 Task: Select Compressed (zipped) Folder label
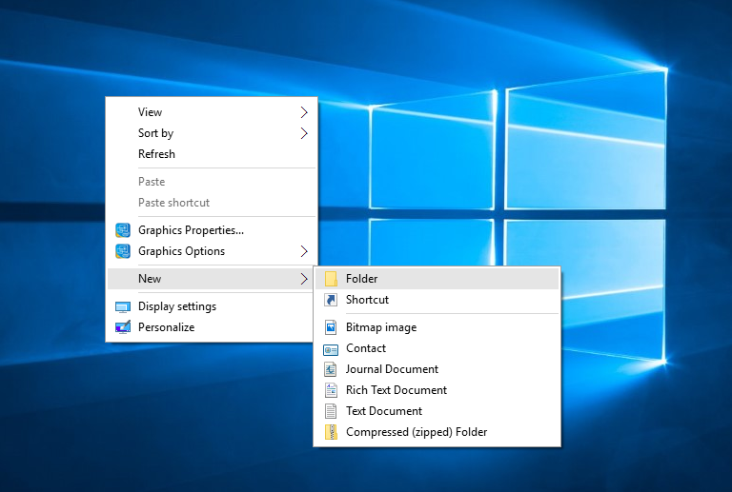pyautogui.click(x=417, y=432)
